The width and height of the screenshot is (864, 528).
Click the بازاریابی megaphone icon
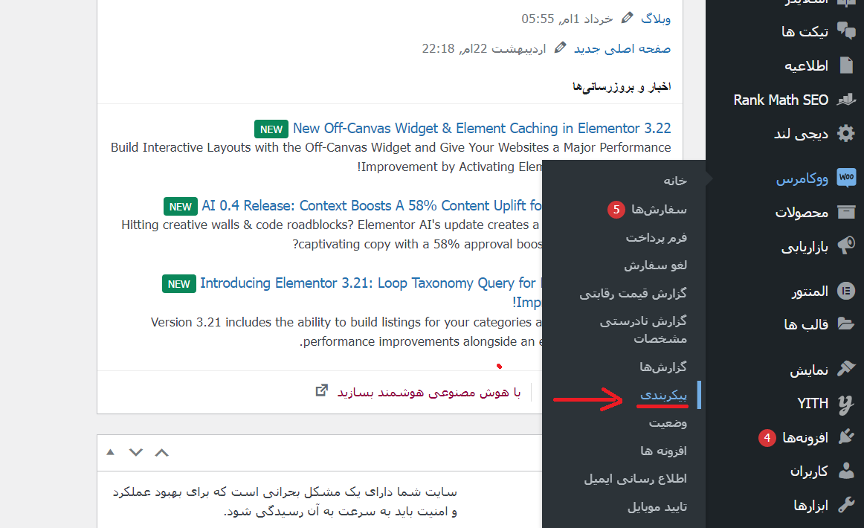tap(846, 246)
